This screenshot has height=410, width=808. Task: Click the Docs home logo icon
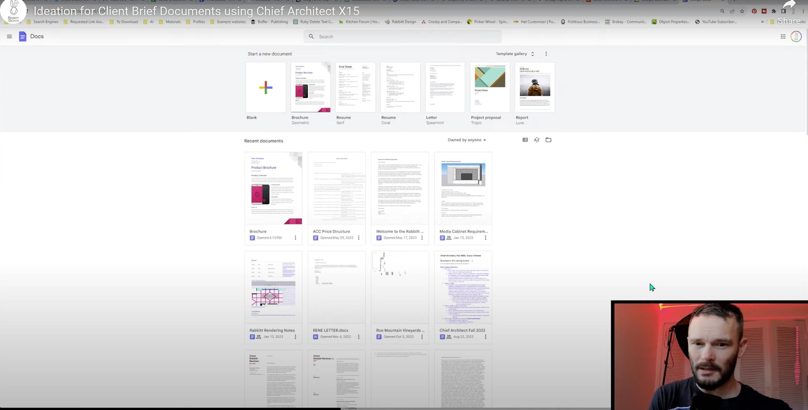coord(23,36)
